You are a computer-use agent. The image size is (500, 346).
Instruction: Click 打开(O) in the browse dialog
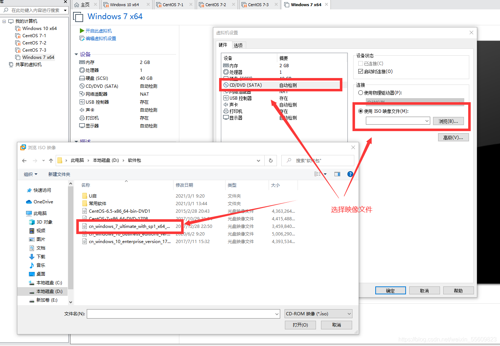click(300, 325)
